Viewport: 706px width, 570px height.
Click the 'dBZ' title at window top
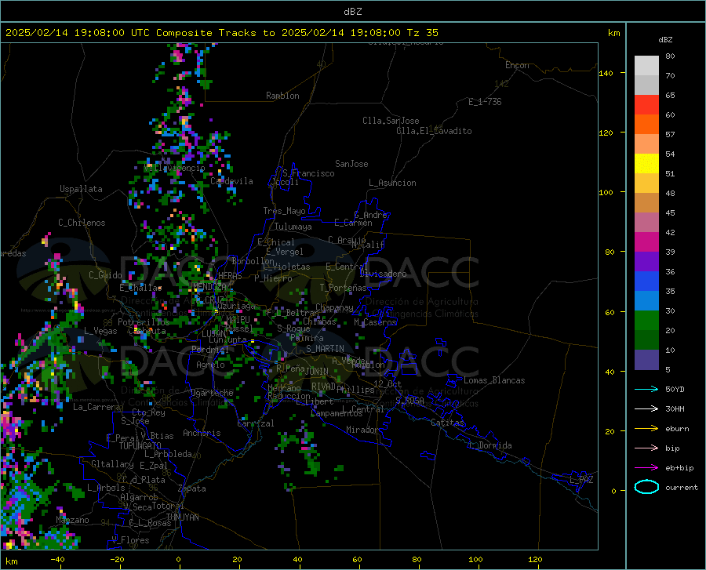352,12
